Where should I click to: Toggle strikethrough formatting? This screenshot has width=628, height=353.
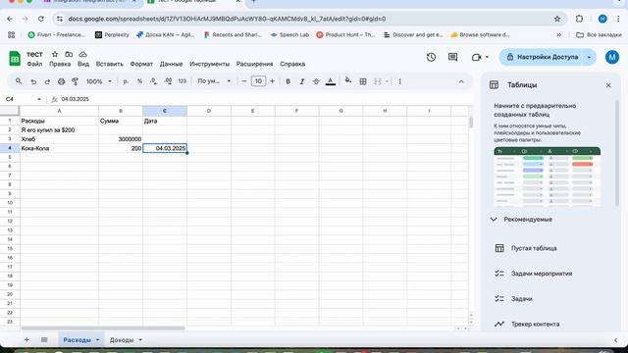(x=316, y=81)
